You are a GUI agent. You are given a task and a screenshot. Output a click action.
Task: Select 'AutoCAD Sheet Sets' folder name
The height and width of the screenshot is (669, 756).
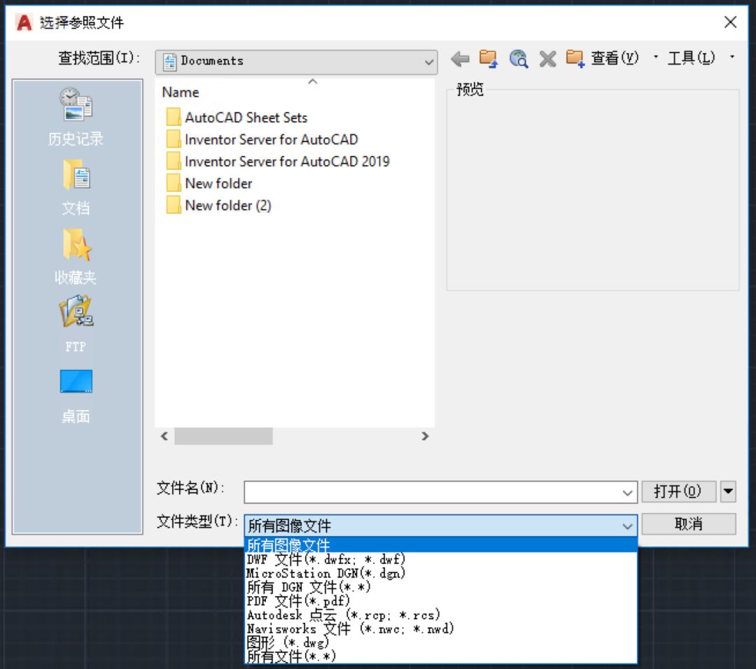click(246, 118)
